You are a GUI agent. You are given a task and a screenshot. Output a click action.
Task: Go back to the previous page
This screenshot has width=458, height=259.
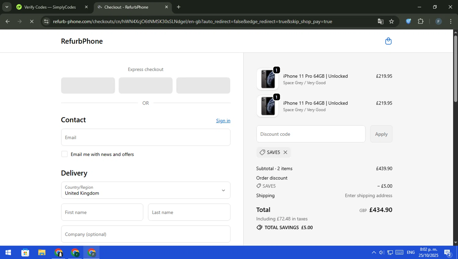pyautogui.click(x=8, y=21)
